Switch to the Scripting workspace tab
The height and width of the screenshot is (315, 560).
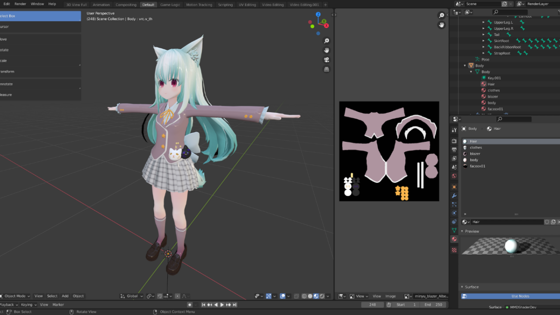coord(225,5)
